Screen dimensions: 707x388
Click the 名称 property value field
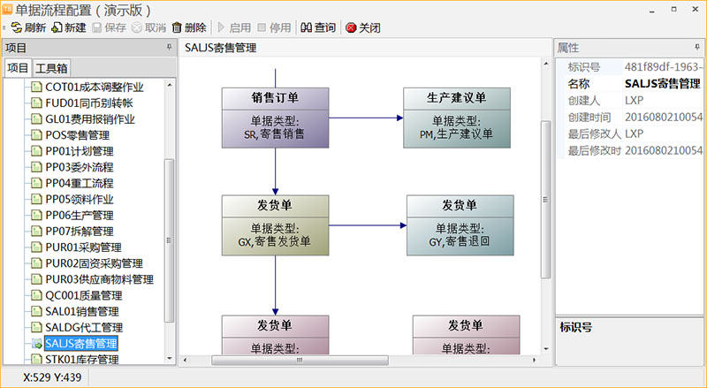click(x=661, y=83)
